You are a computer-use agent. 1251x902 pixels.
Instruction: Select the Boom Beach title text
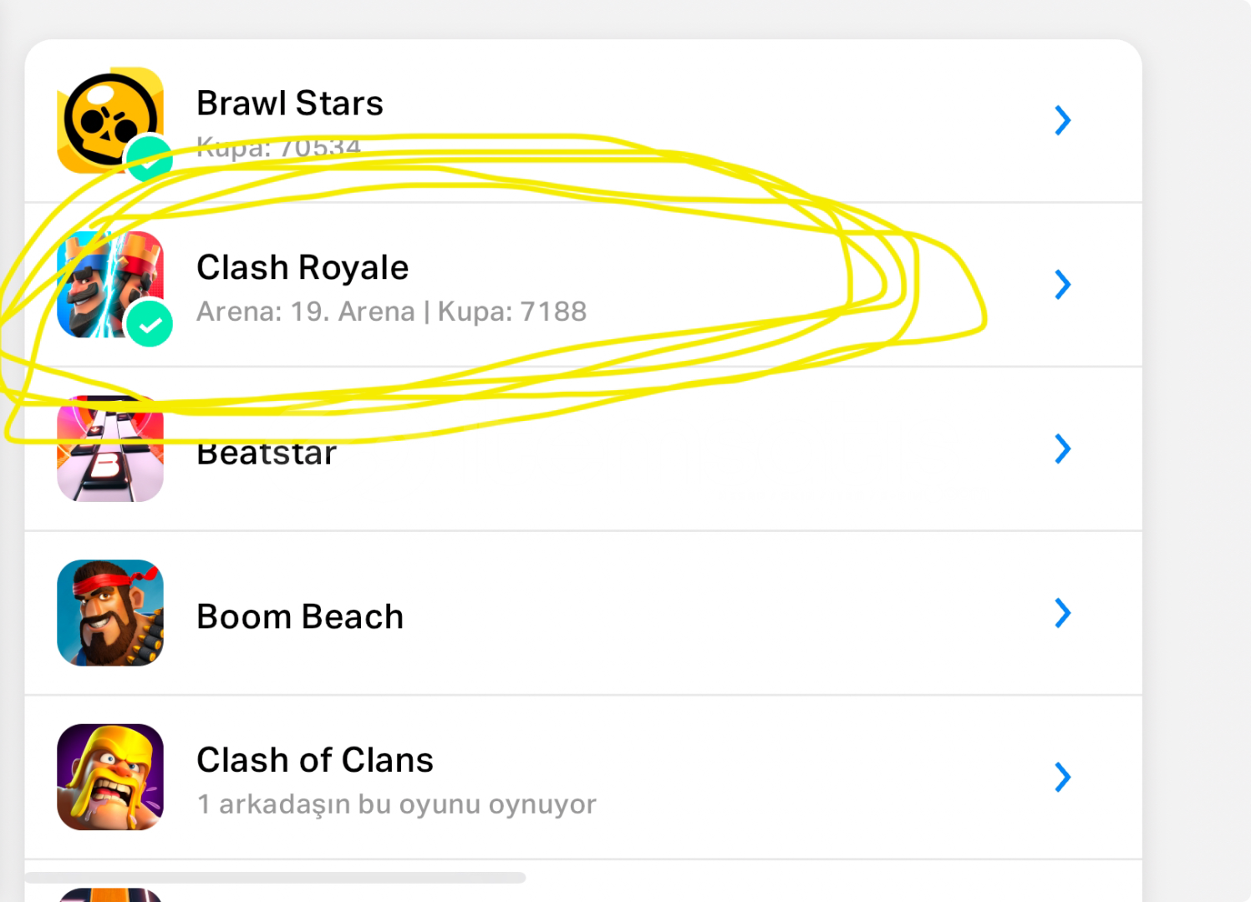tap(300, 616)
